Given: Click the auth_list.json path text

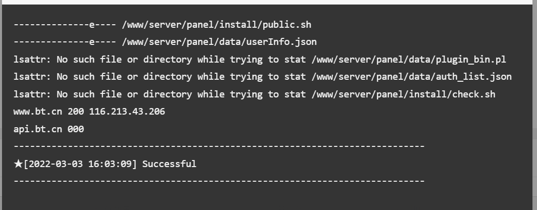Looking at the screenshot, I should 411,77.
